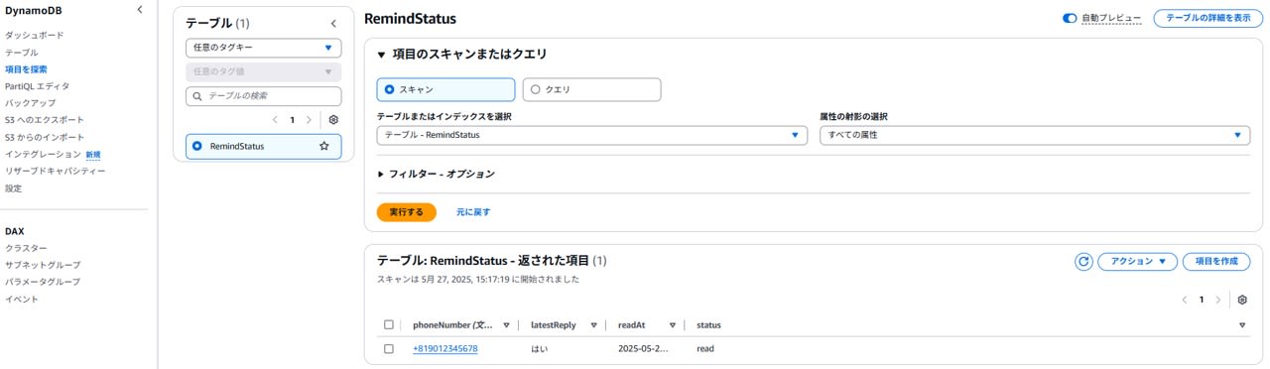
Task: Click the read status cell
Action: [705, 348]
